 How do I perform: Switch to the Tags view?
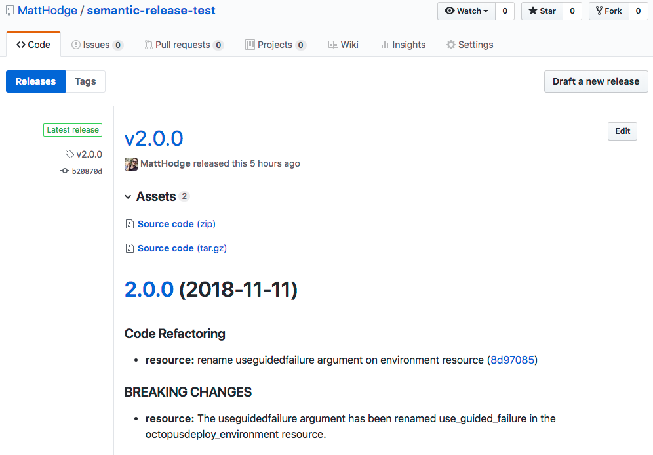(85, 81)
